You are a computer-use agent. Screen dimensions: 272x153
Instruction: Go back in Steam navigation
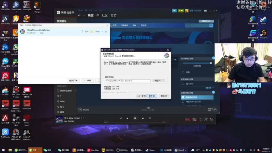(x=79, y=15)
